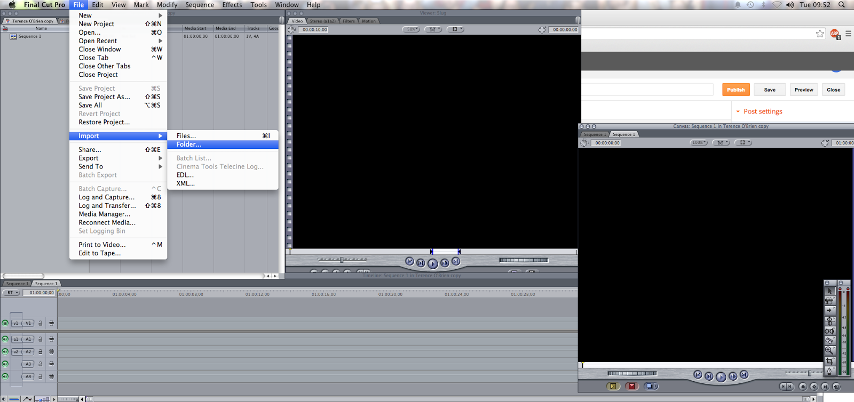This screenshot has width=854, height=402.
Task: Select the Razor Blade tool
Action: pyautogui.click(x=830, y=341)
